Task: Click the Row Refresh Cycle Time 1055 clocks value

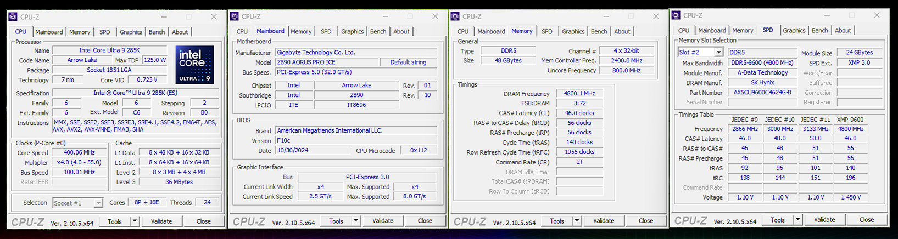Action: [x=579, y=152]
